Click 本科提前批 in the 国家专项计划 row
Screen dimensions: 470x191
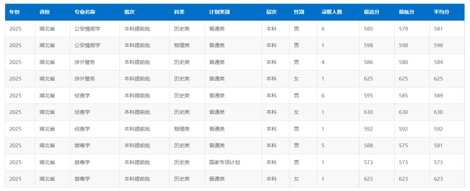point(137,162)
